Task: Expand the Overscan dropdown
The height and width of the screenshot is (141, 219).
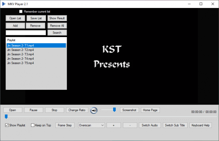Action: click(91, 125)
